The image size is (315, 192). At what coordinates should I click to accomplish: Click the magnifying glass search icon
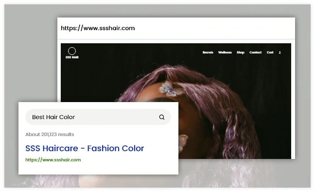point(162,117)
